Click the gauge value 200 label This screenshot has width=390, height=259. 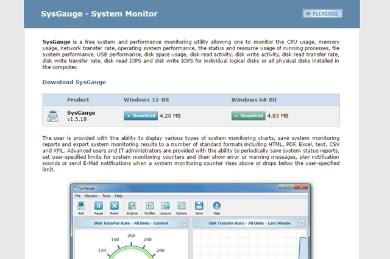pos(132,236)
